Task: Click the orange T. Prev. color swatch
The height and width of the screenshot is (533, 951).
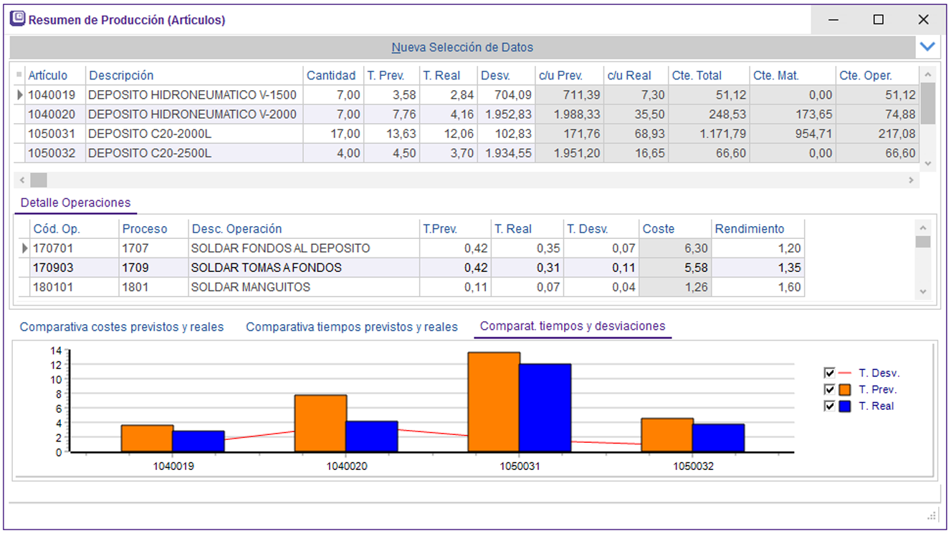Action: (845, 390)
